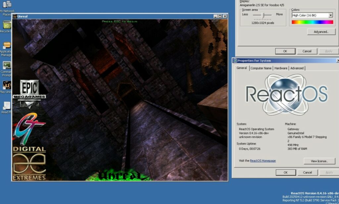Click the Digital Extremes logo in Unreal
This screenshot has height=204, width=339.
click(29, 164)
